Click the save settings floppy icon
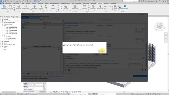The width and height of the screenshot is (169, 95). click(69, 70)
